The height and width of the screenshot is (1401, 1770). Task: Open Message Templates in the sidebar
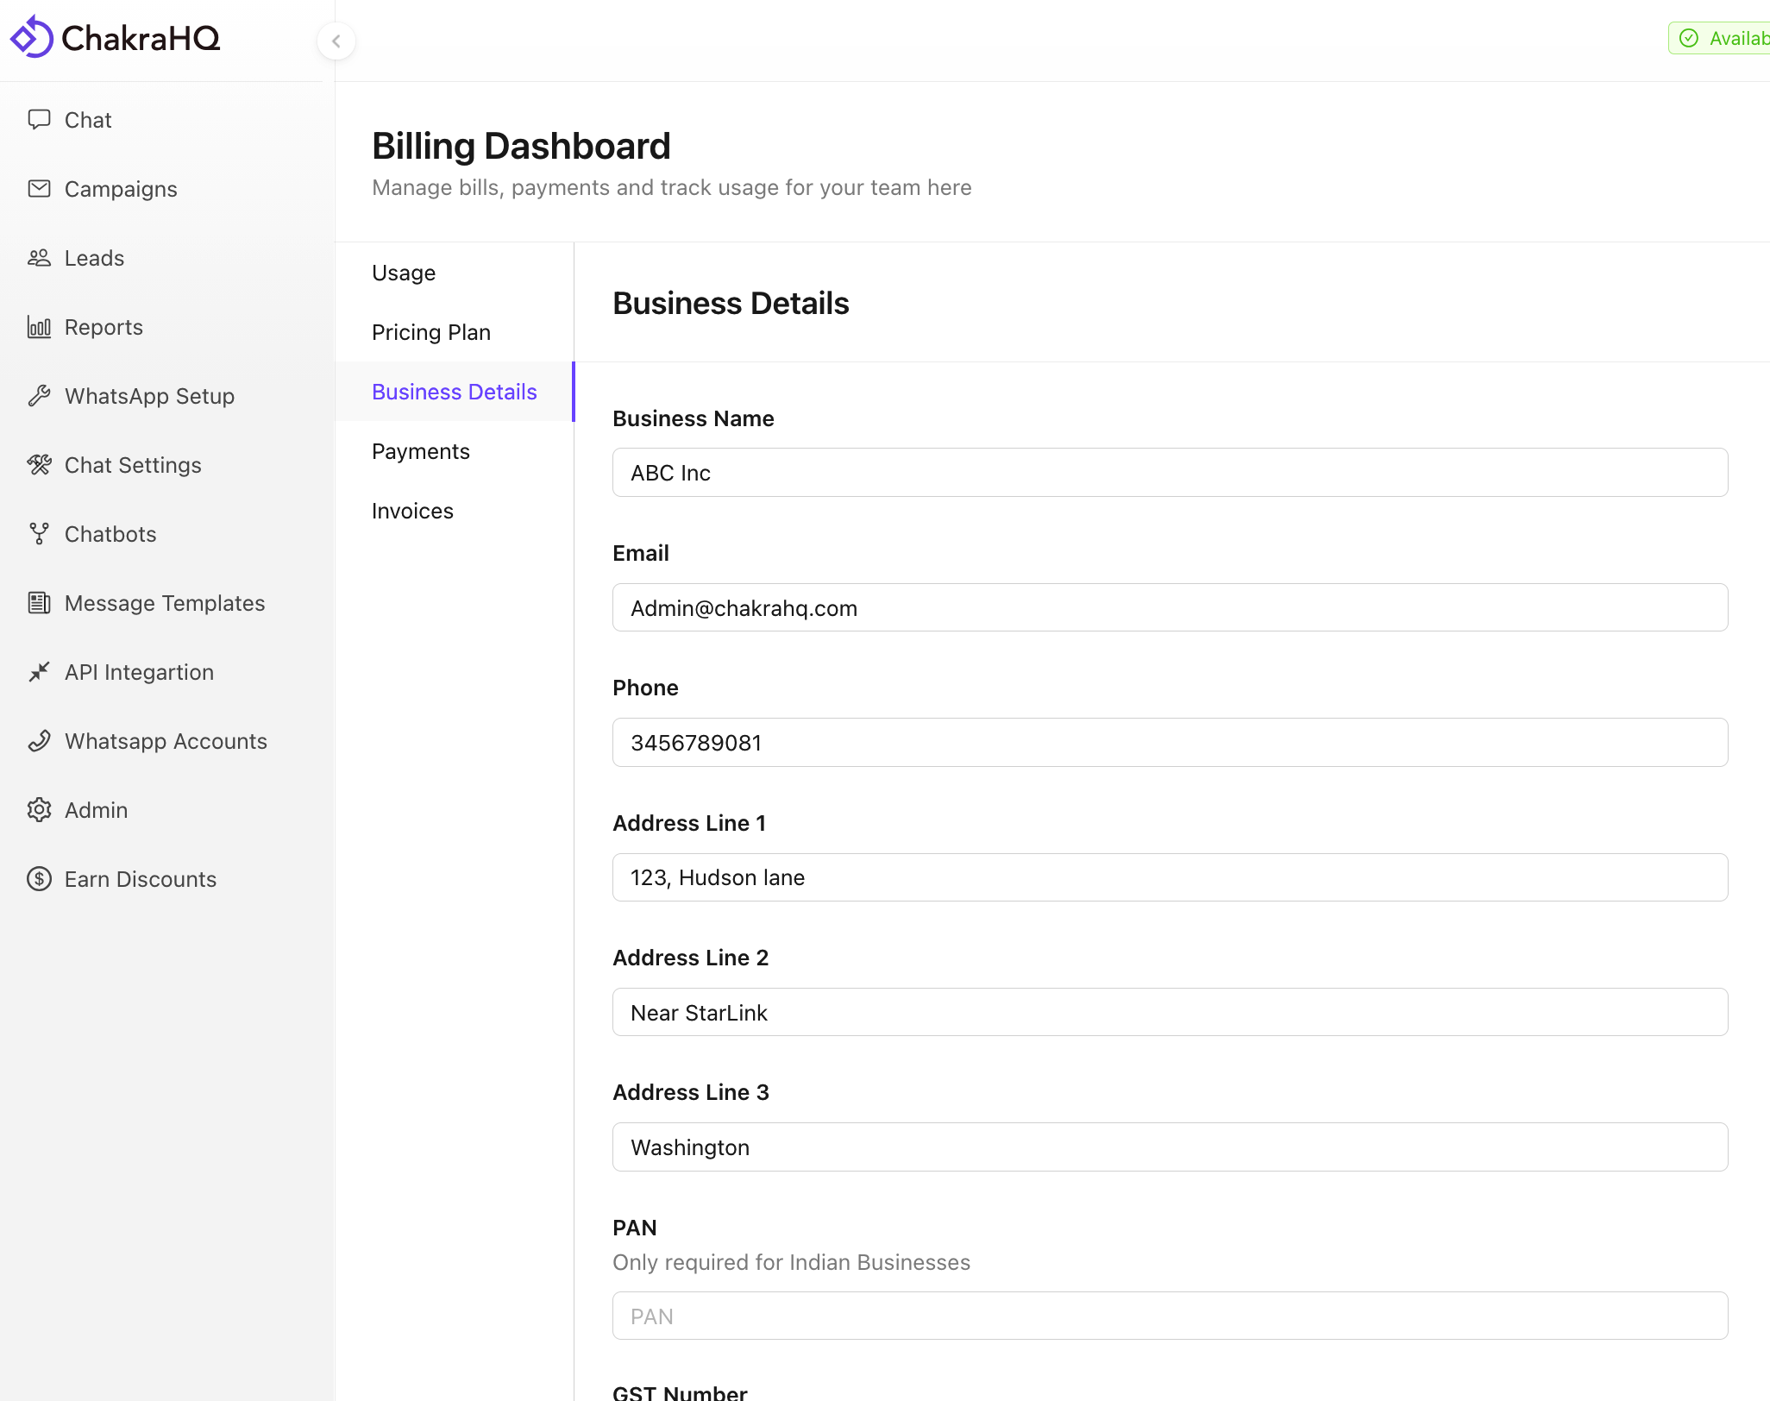click(x=165, y=603)
